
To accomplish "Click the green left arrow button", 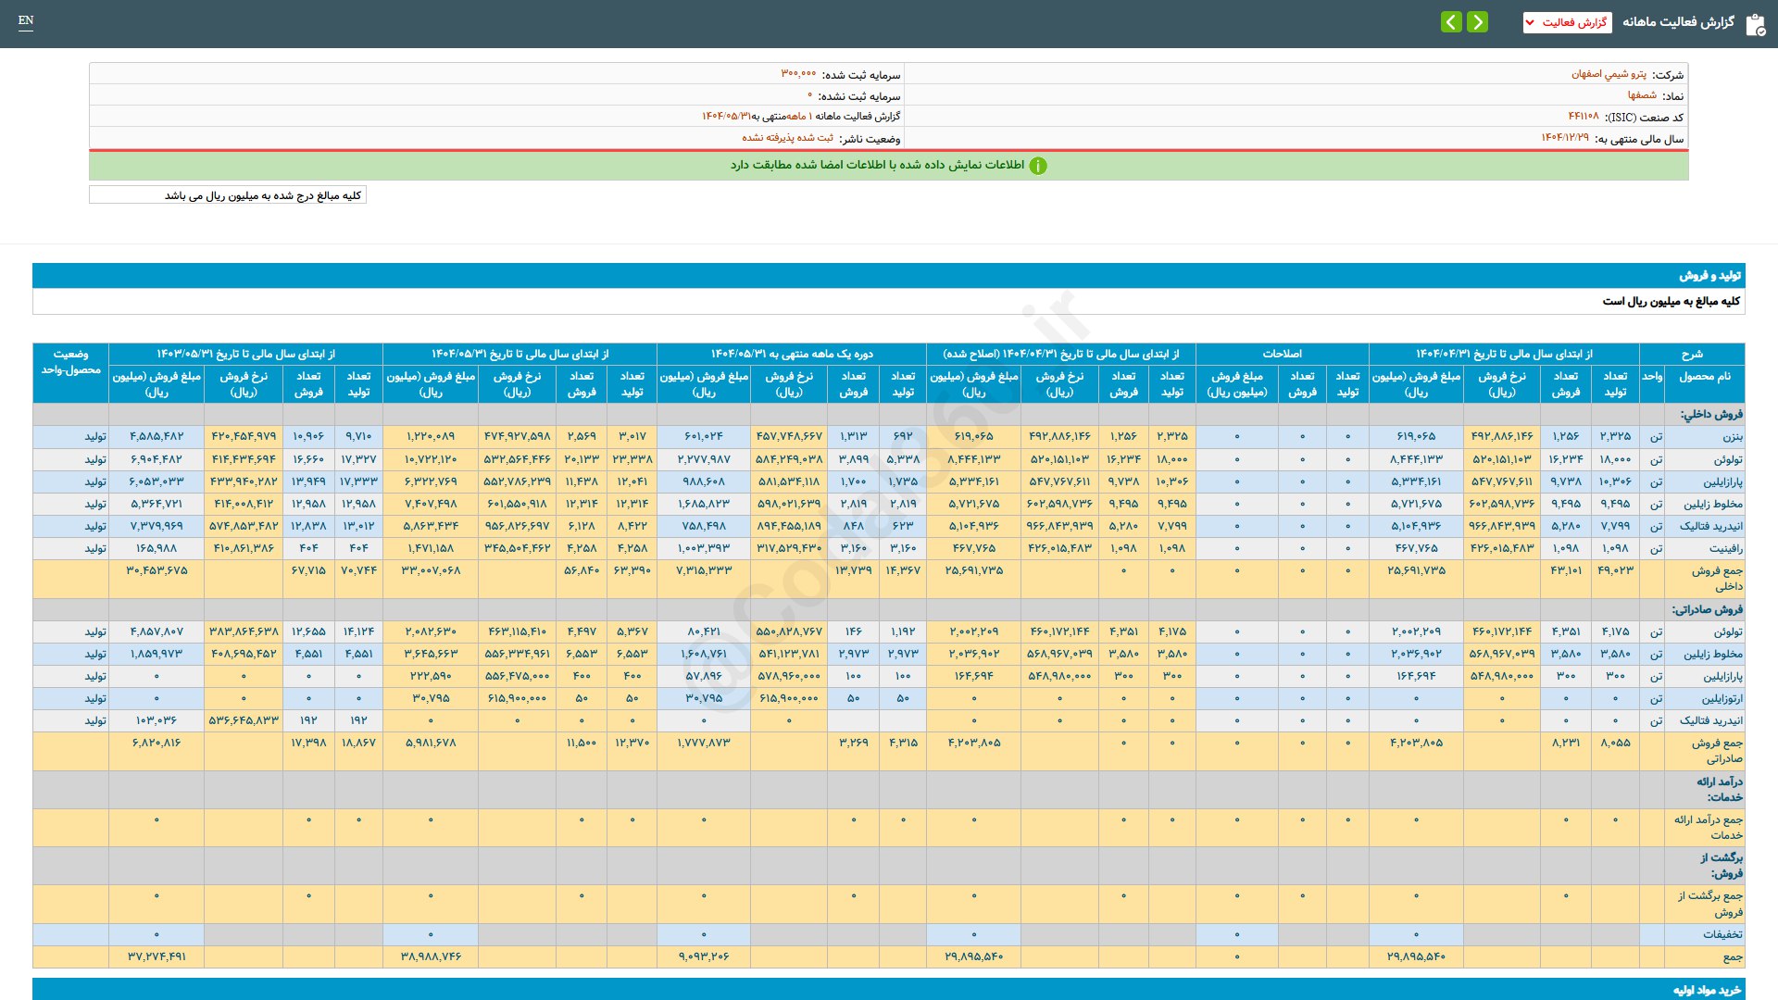I will (1451, 21).
